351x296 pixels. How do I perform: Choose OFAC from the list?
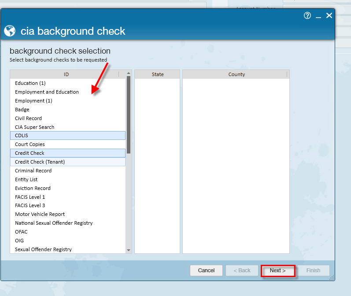tap(68, 232)
